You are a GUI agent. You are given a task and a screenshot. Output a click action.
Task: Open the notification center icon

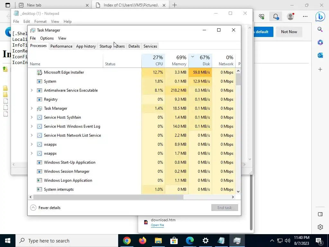point(319,241)
